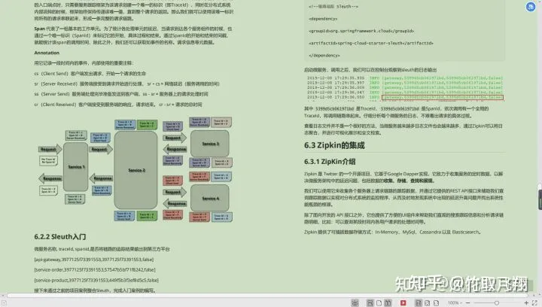The height and width of the screenshot is (307, 542).
Task: Click the cr (Client Received) definition line
Action: coord(118,105)
